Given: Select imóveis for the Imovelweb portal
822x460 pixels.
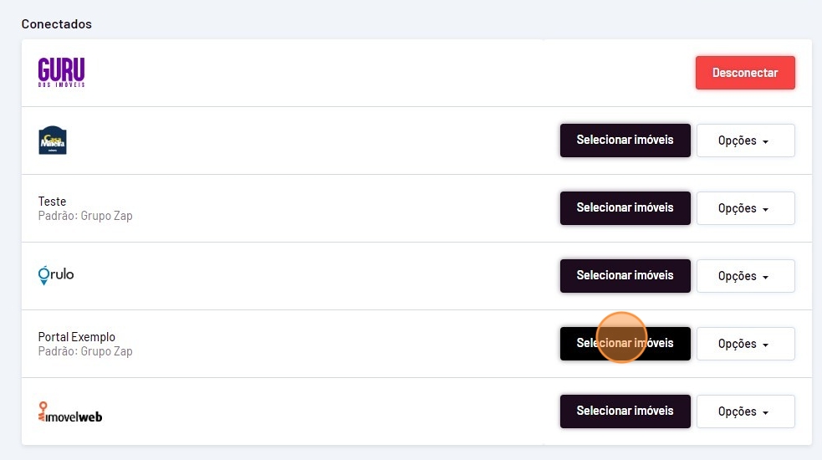Looking at the screenshot, I should point(625,411).
